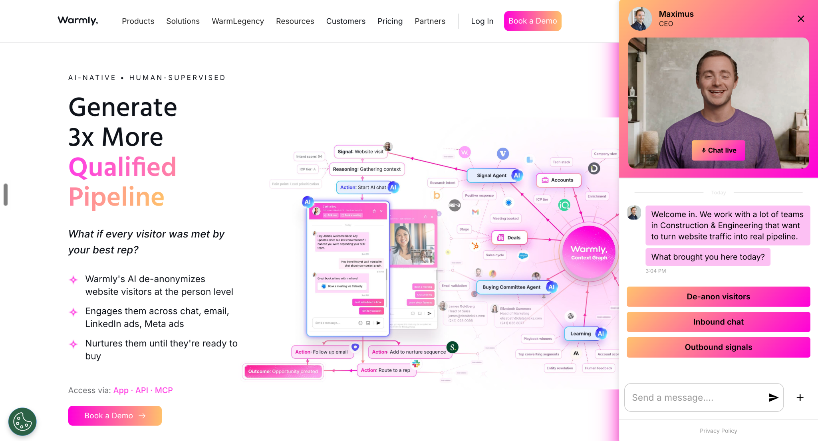Click the Buying Committee Agent node
Viewport: 818px width, 441px height.
(x=516, y=287)
